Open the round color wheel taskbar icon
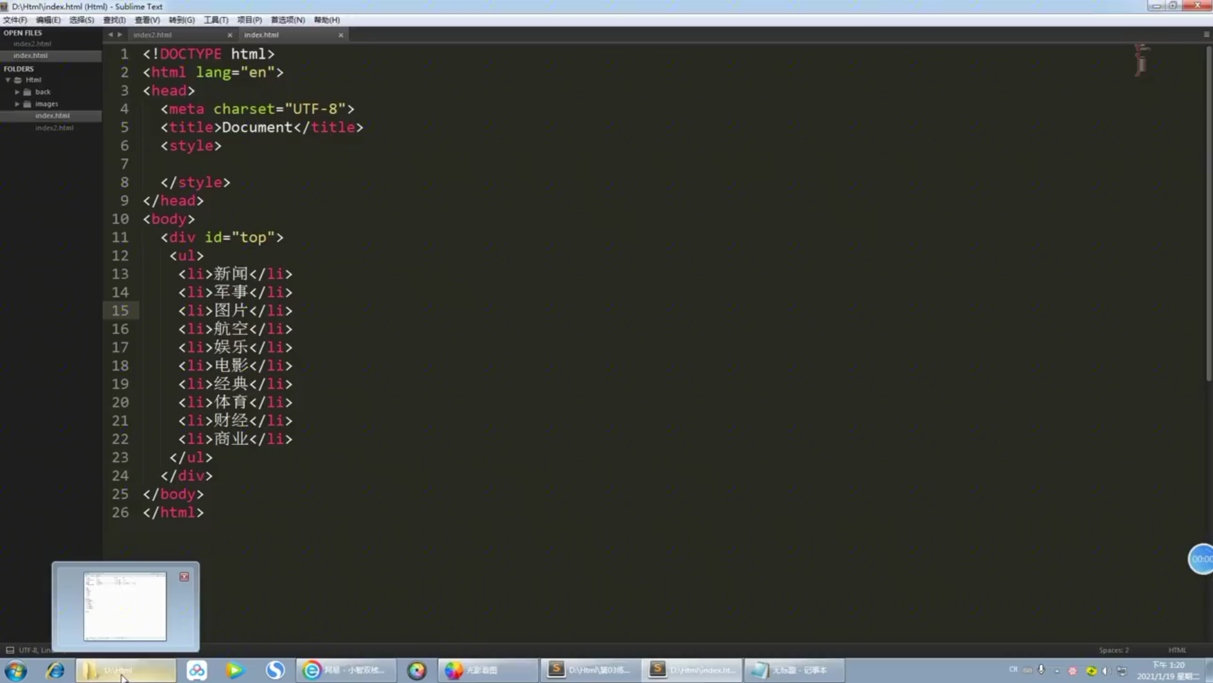The image size is (1213, 683). [x=417, y=670]
